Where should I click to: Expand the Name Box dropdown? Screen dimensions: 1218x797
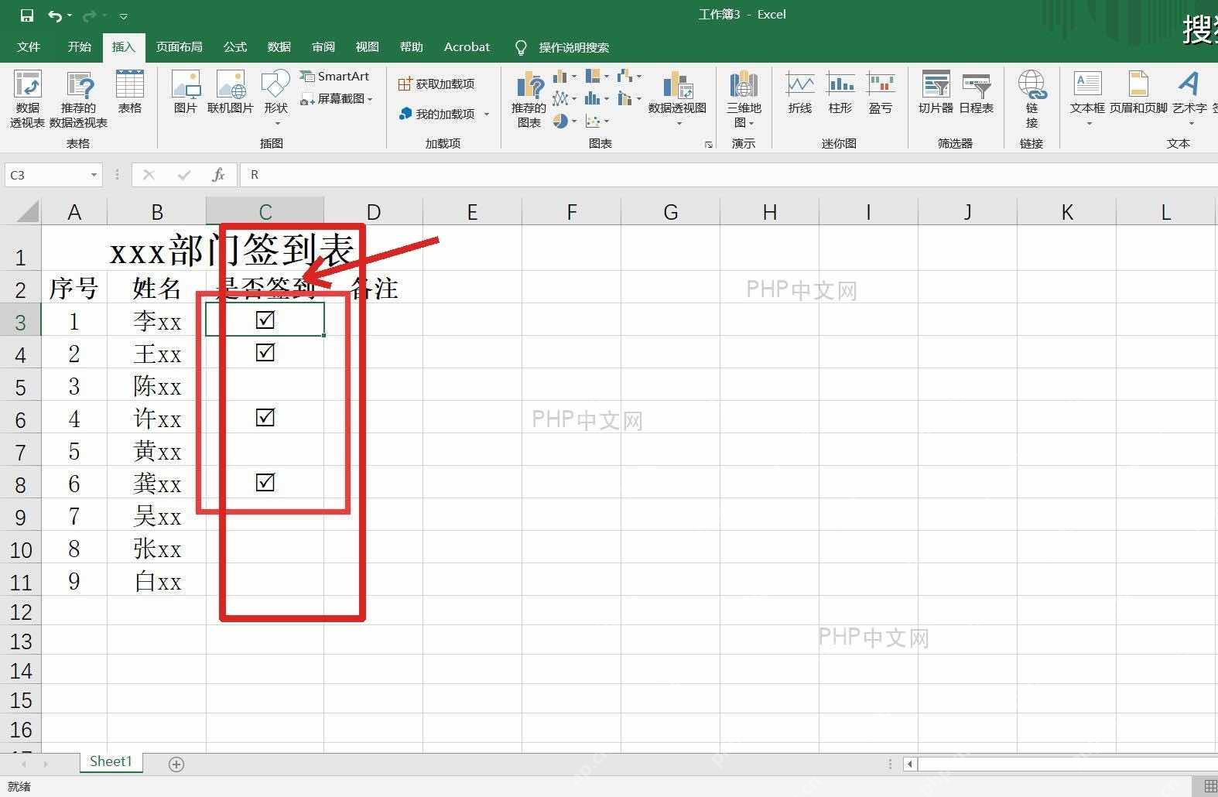pyautogui.click(x=94, y=175)
